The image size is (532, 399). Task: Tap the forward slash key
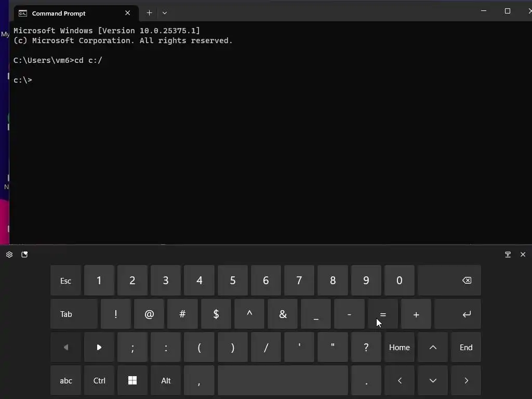tap(266, 348)
